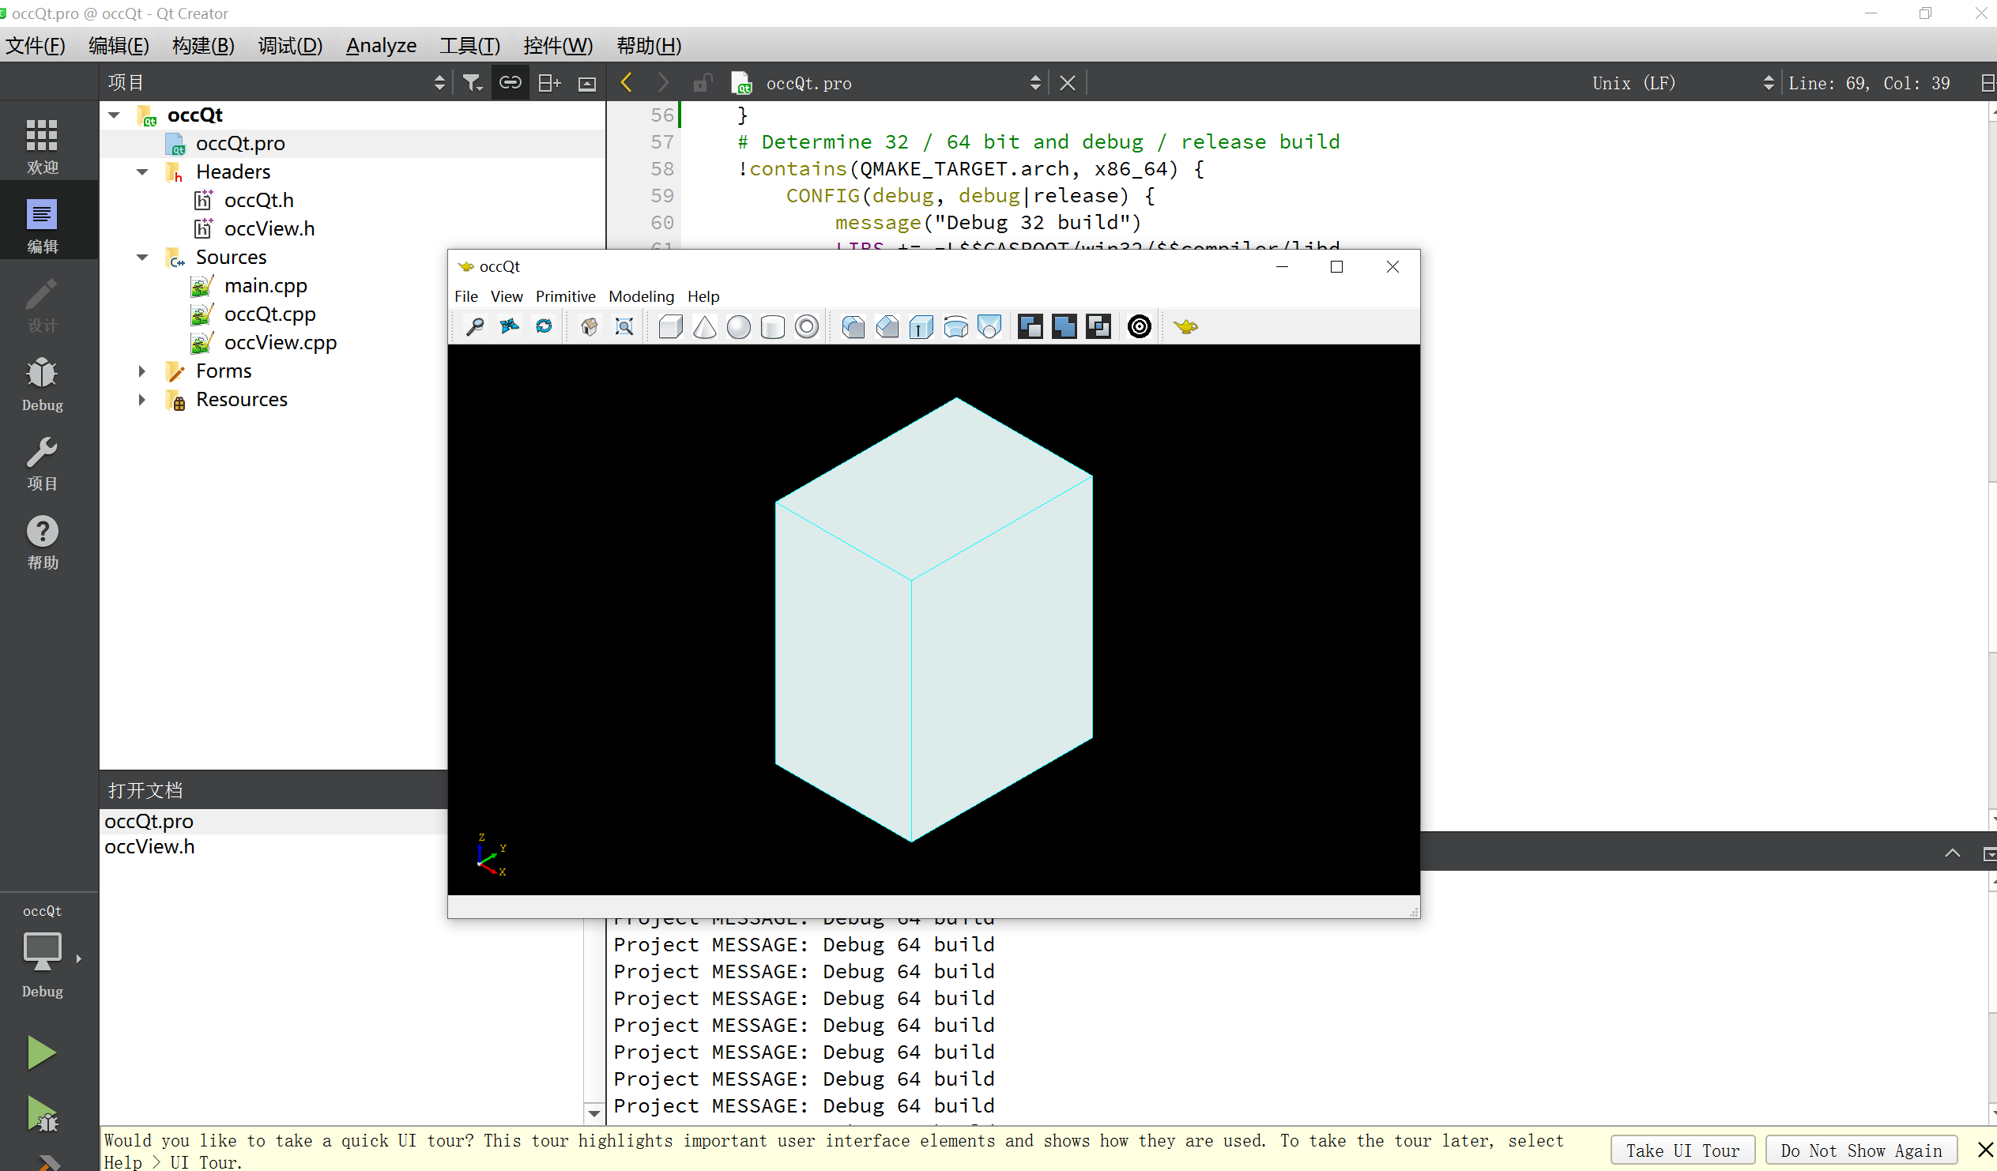The image size is (1997, 1171).
Task: Select the Torus primitive tool in occQt
Action: point(807,326)
